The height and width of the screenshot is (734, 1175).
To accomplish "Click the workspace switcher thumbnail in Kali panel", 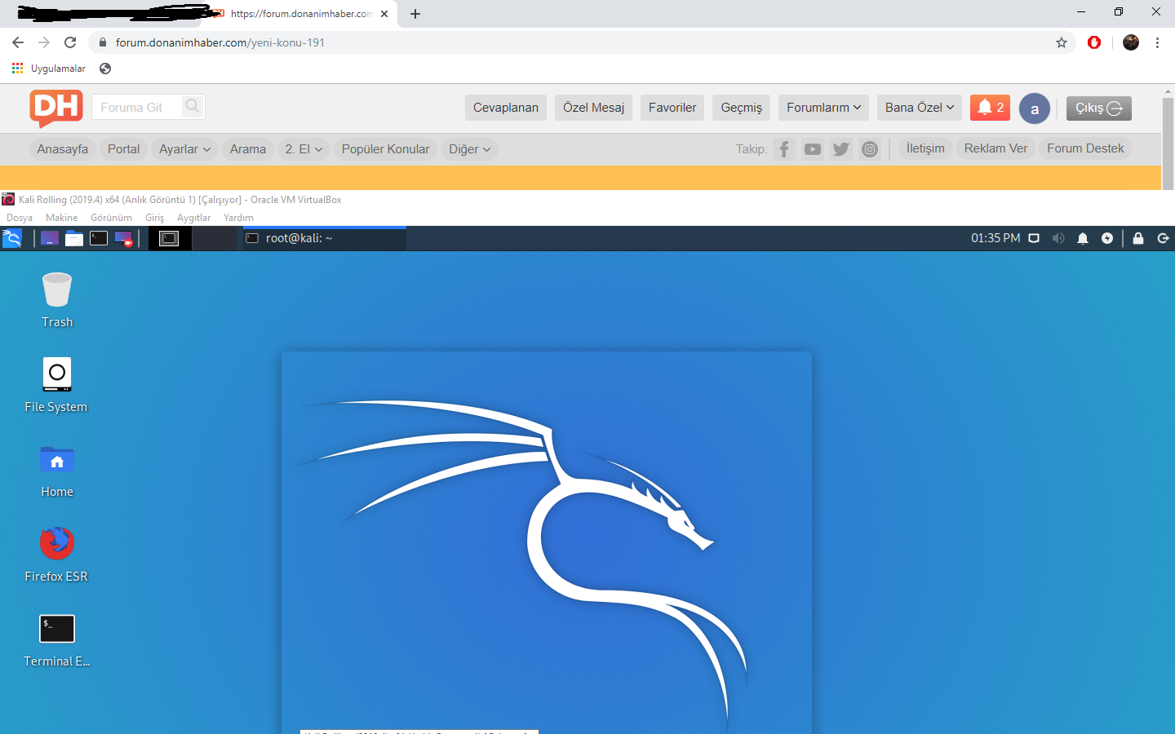I will [169, 238].
